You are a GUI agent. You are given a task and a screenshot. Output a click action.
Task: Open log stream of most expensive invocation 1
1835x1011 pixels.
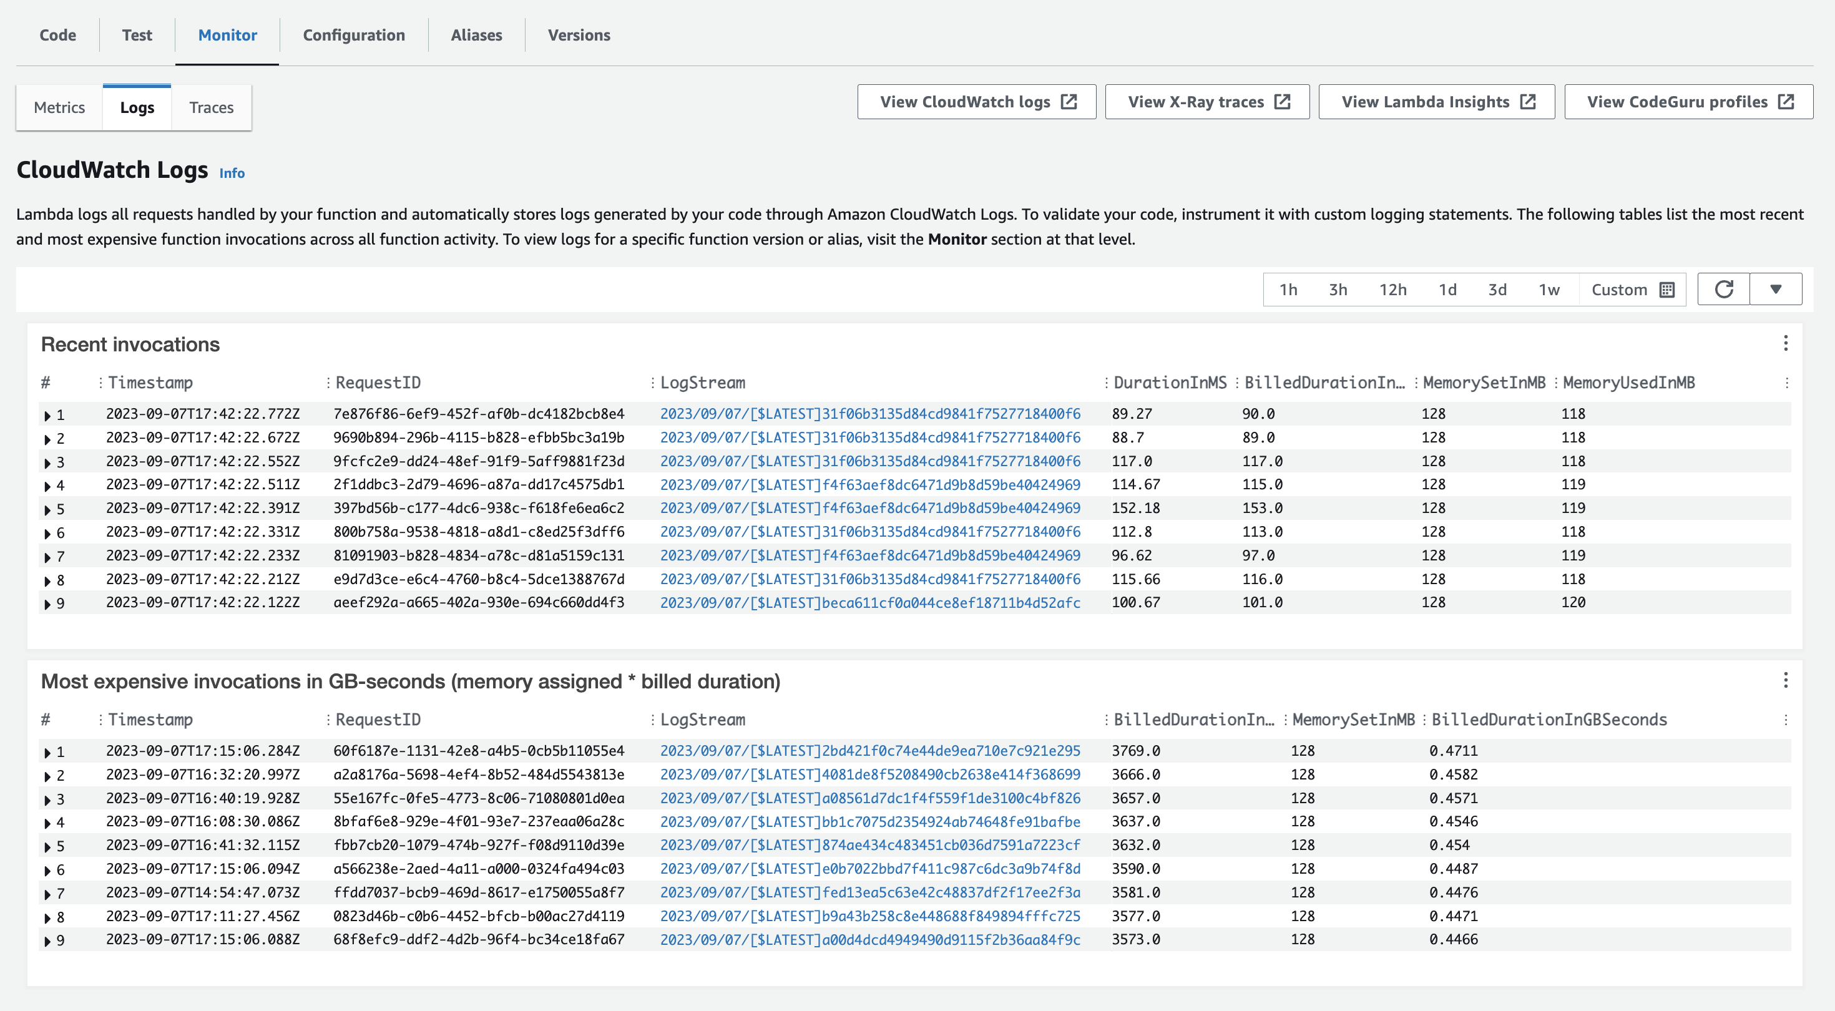[x=869, y=750]
